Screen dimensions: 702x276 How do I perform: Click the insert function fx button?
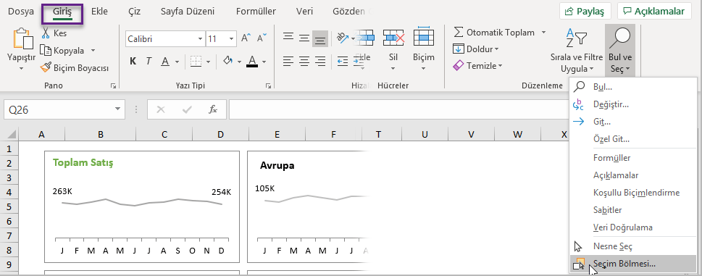[x=213, y=109]
